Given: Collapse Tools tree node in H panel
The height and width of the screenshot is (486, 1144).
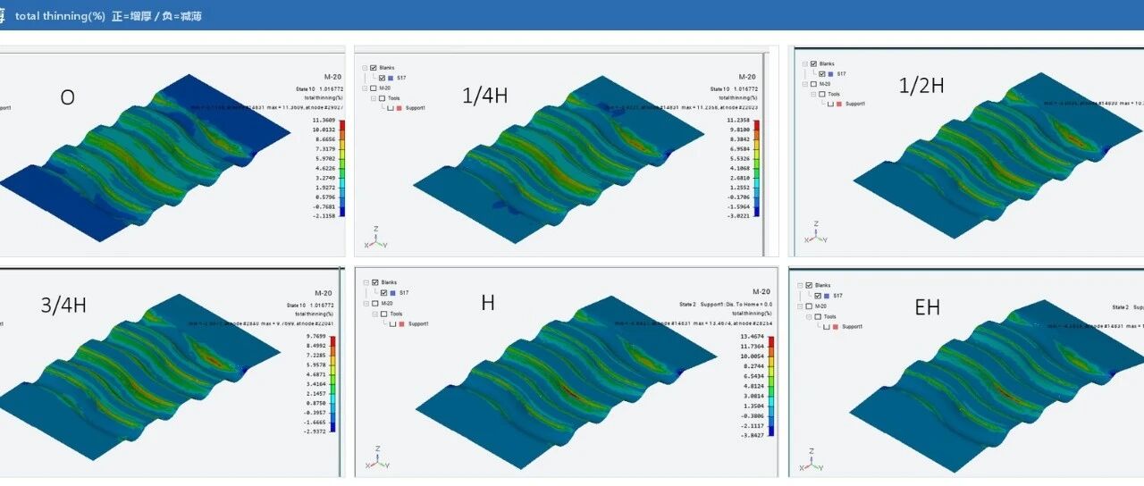Looking at the screenshot, I should (375, 314).
